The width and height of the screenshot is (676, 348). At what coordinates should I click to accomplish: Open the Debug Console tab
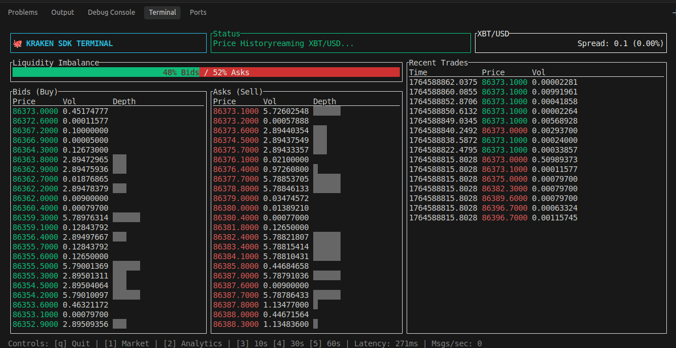click(x=111, y=13)
